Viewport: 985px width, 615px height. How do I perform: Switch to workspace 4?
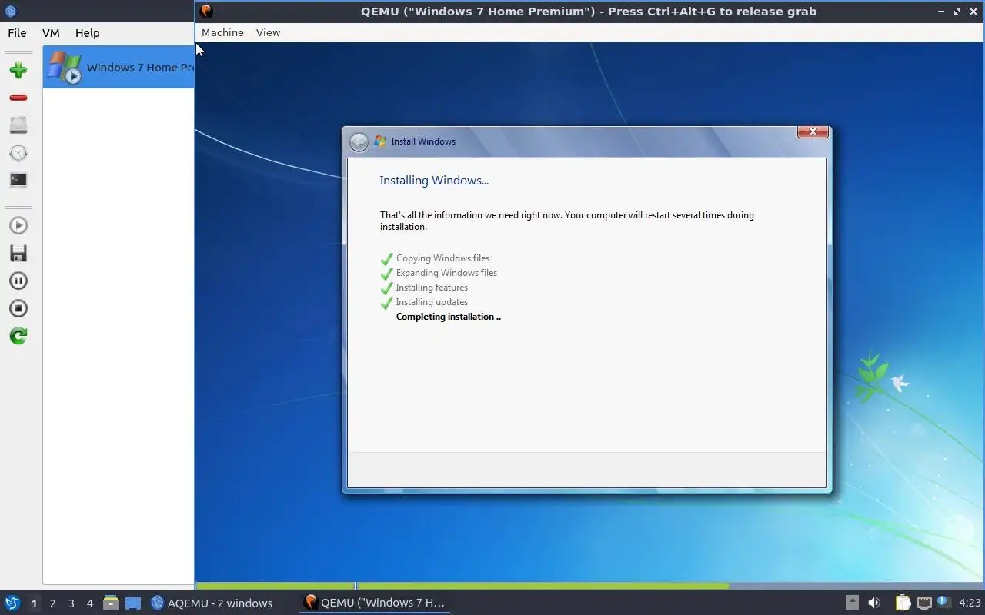click(x=90, y=603)
